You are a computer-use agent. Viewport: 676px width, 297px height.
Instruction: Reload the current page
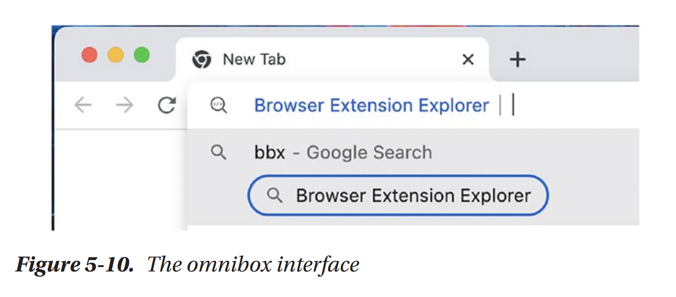167,105
